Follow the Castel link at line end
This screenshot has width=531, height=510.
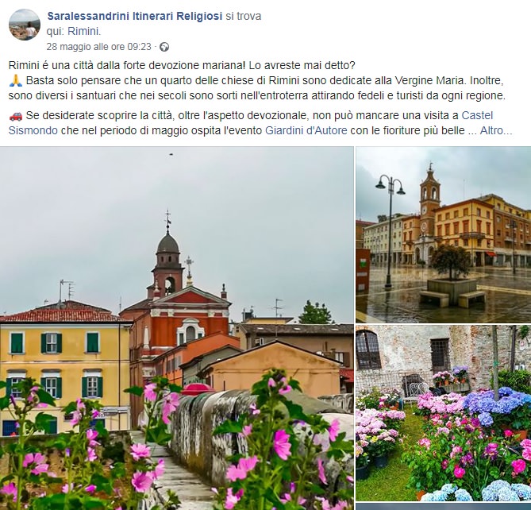pos(477,115)
